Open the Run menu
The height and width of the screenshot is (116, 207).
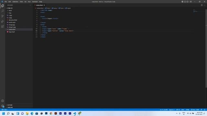point(29,2)
